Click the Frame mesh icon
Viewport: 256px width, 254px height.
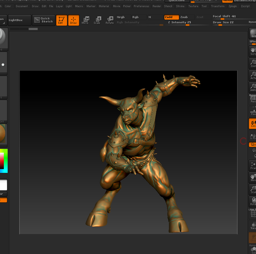pyautogui.click(x=252, y=166)
